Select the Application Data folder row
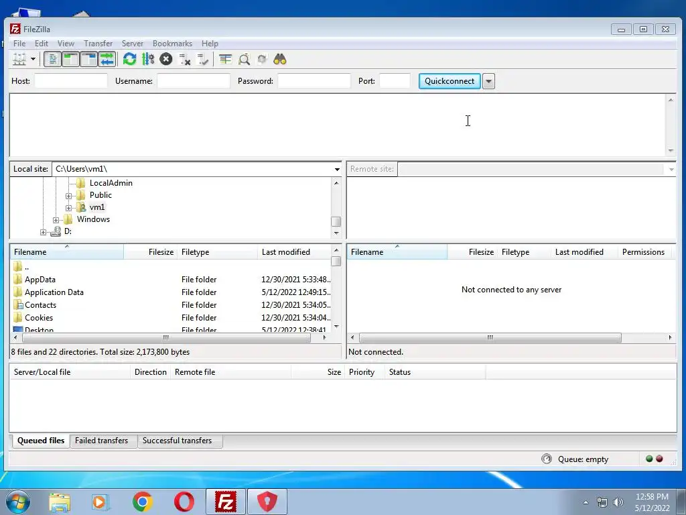Screen dimensions: 686x515 pyautogui.click(x=171, y=292)
